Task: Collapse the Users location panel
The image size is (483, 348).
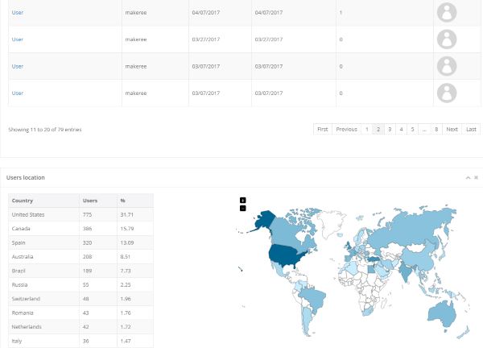Action: pos(468,177)
